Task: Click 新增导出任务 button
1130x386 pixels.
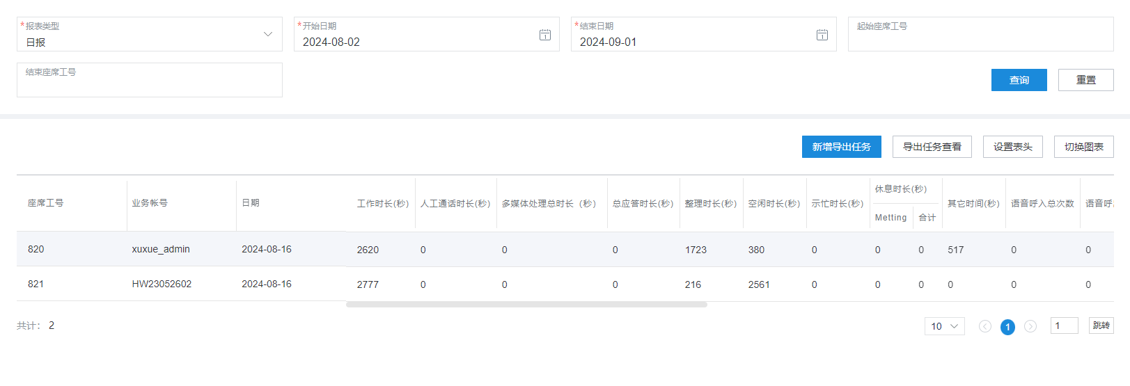Action: click(842, 147)
